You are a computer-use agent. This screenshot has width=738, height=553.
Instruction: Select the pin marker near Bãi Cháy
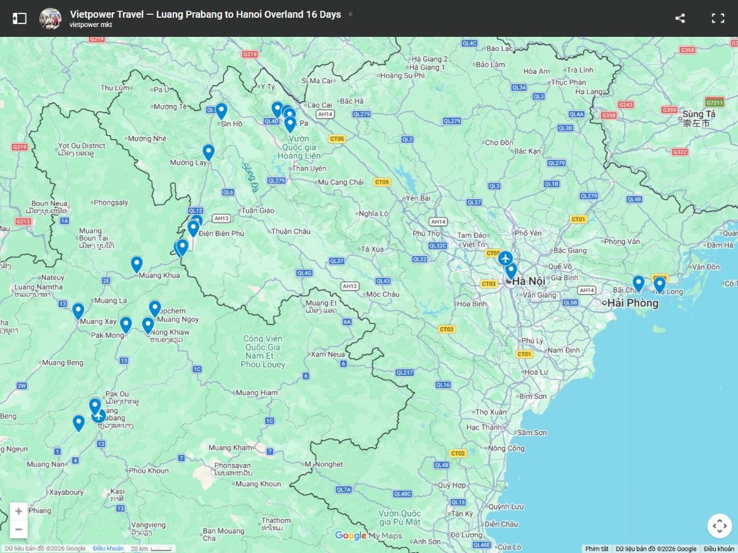pos(638,283)
